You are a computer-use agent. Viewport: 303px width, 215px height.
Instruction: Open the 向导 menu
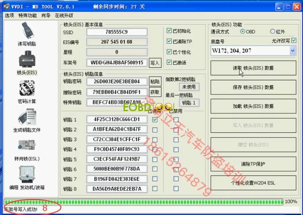click(46, 15)
